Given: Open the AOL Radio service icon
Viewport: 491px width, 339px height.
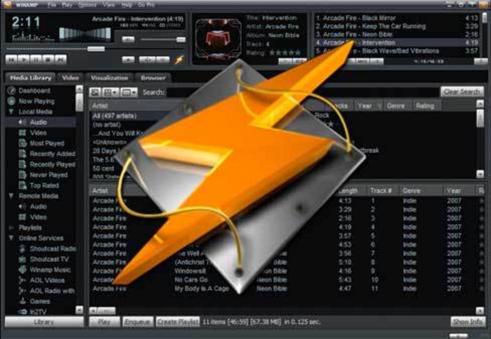Looking at the screenshot, I should pos(23,291).
